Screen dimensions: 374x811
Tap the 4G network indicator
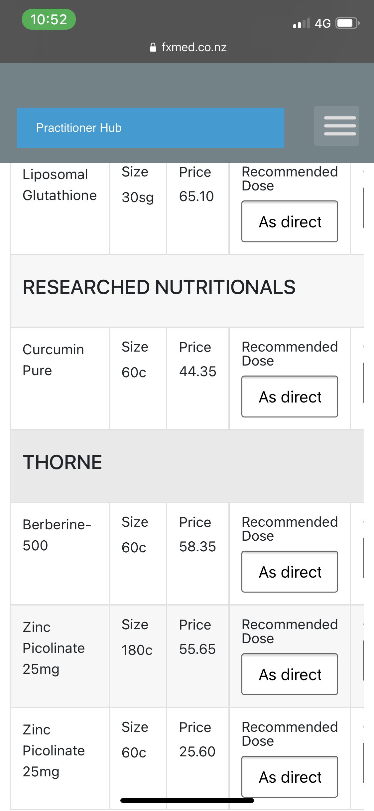tap(322, 23)
